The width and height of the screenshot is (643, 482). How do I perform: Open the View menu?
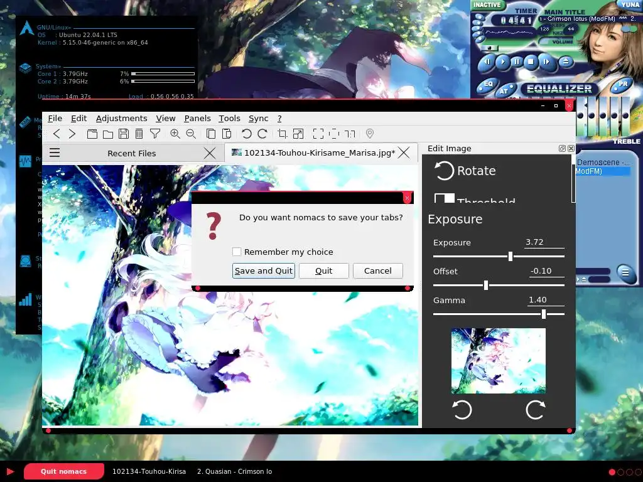tap(166, 119)
